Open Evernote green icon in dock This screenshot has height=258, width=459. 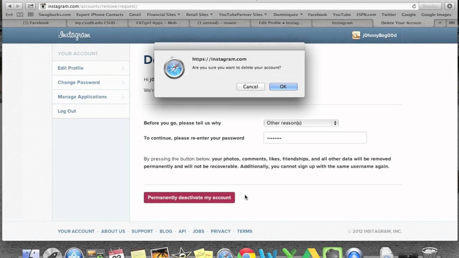332,253
